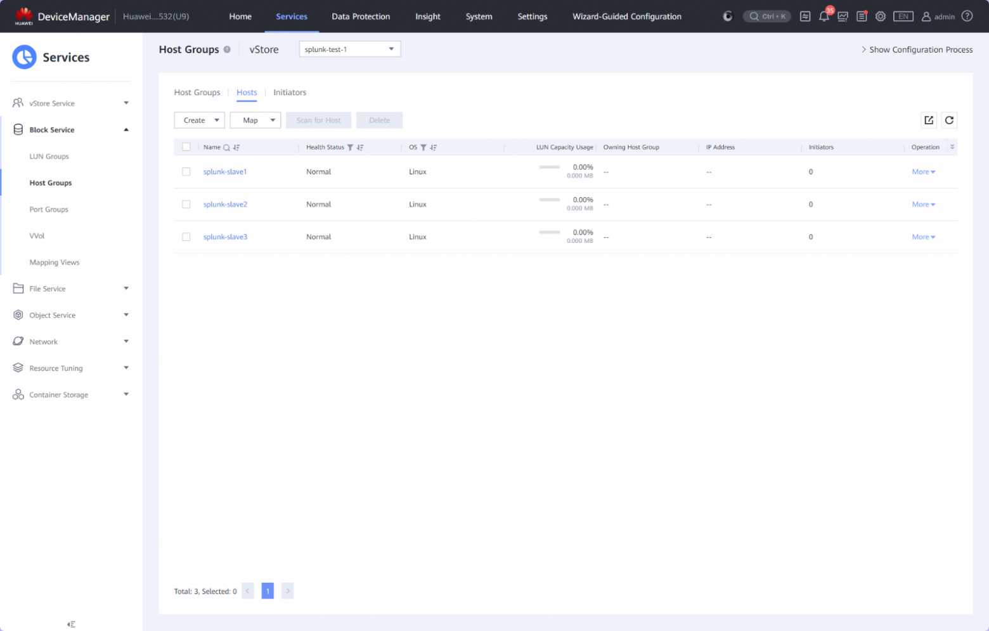The image size is (989, 631).
Task: Switch language using the EN icon
Action: [x=903, y=16]
